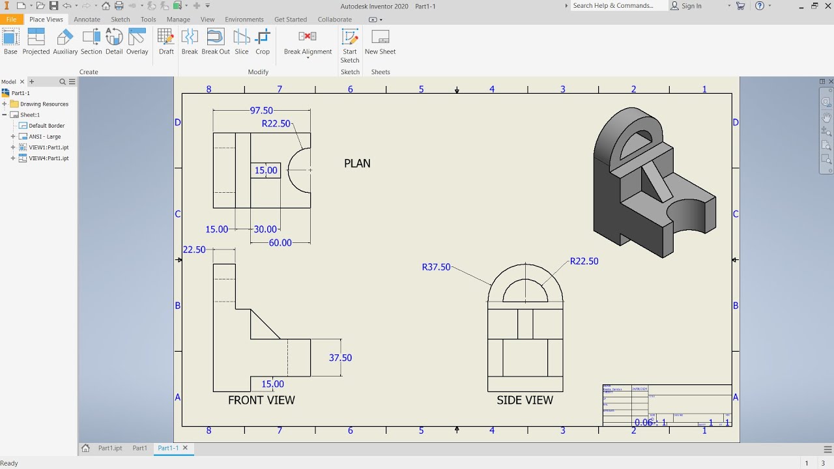Switch to the Annotate tab

tap(87, 20)
